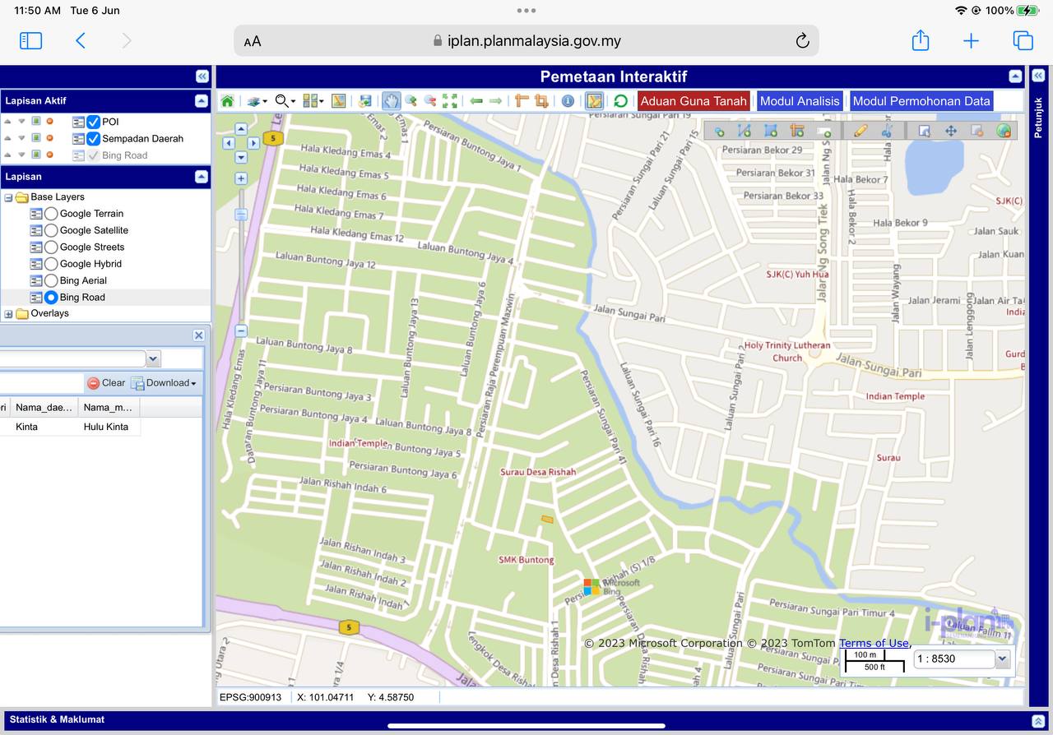
Task: Click the Terms of Use link
Action: pyautogui.click(x=874, y=643)
